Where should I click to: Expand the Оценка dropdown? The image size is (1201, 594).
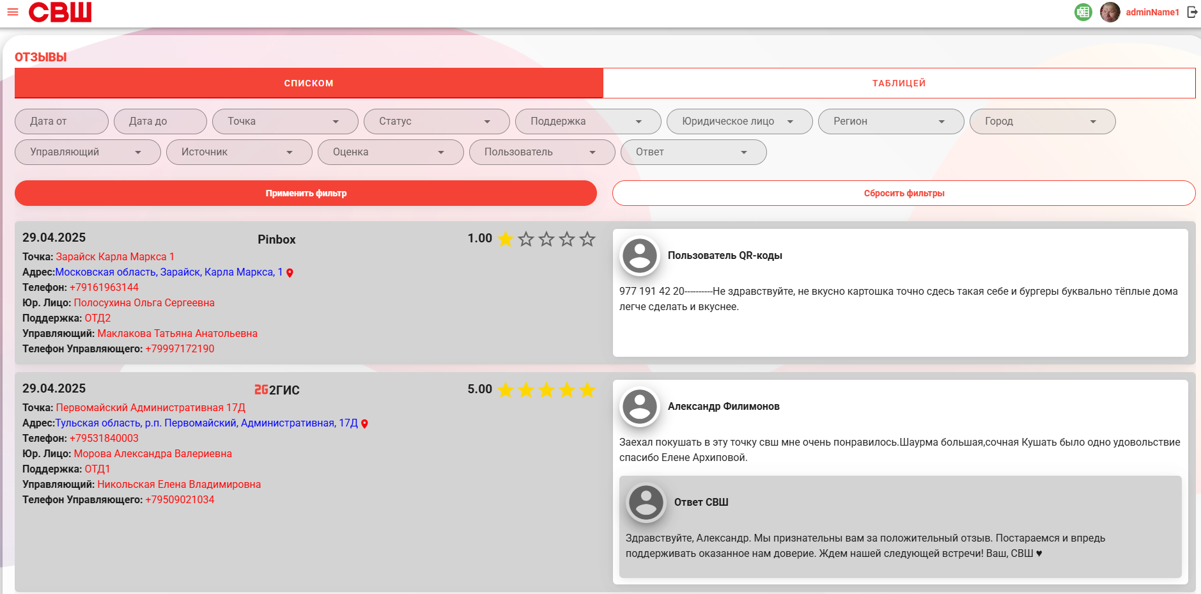click(x=391, y=152)
